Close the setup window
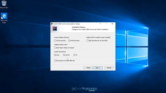The width and height of the screenshot is (166, 93). tap(112, 24)
